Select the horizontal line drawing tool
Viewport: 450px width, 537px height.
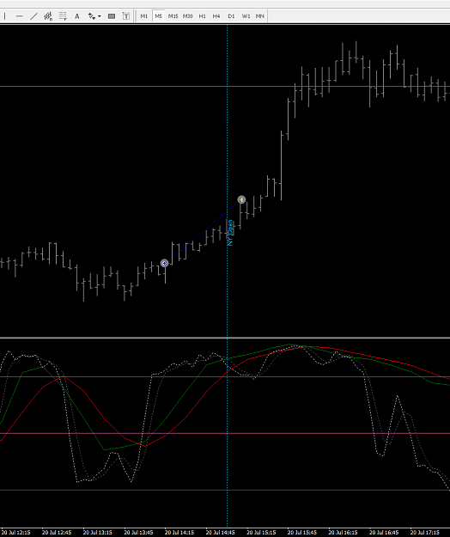20,16
